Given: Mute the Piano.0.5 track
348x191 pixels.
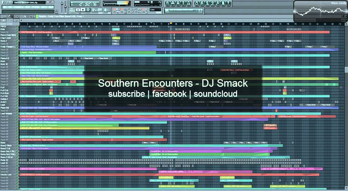Looking at the screenshot, I should coord(17,58).
